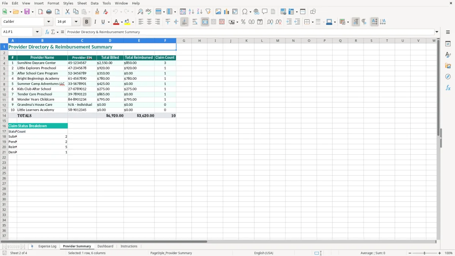Expand the formula bar

(x=437, y=32)
